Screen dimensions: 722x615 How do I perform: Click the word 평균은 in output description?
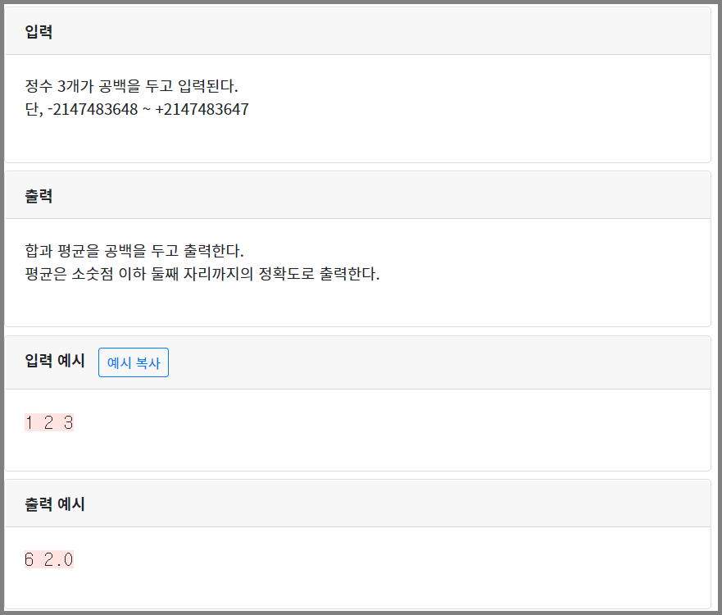(x=46, y=274)
